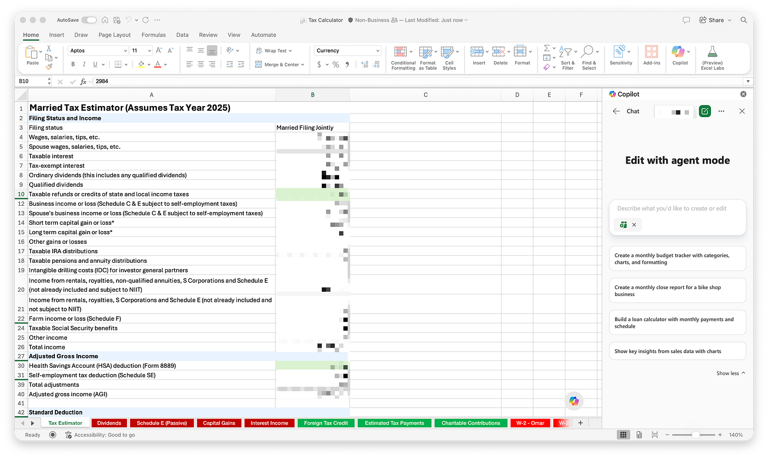Increase font size with the larger A icon
Viewport: 768px width, 459px height.
(x=159, y=51)
